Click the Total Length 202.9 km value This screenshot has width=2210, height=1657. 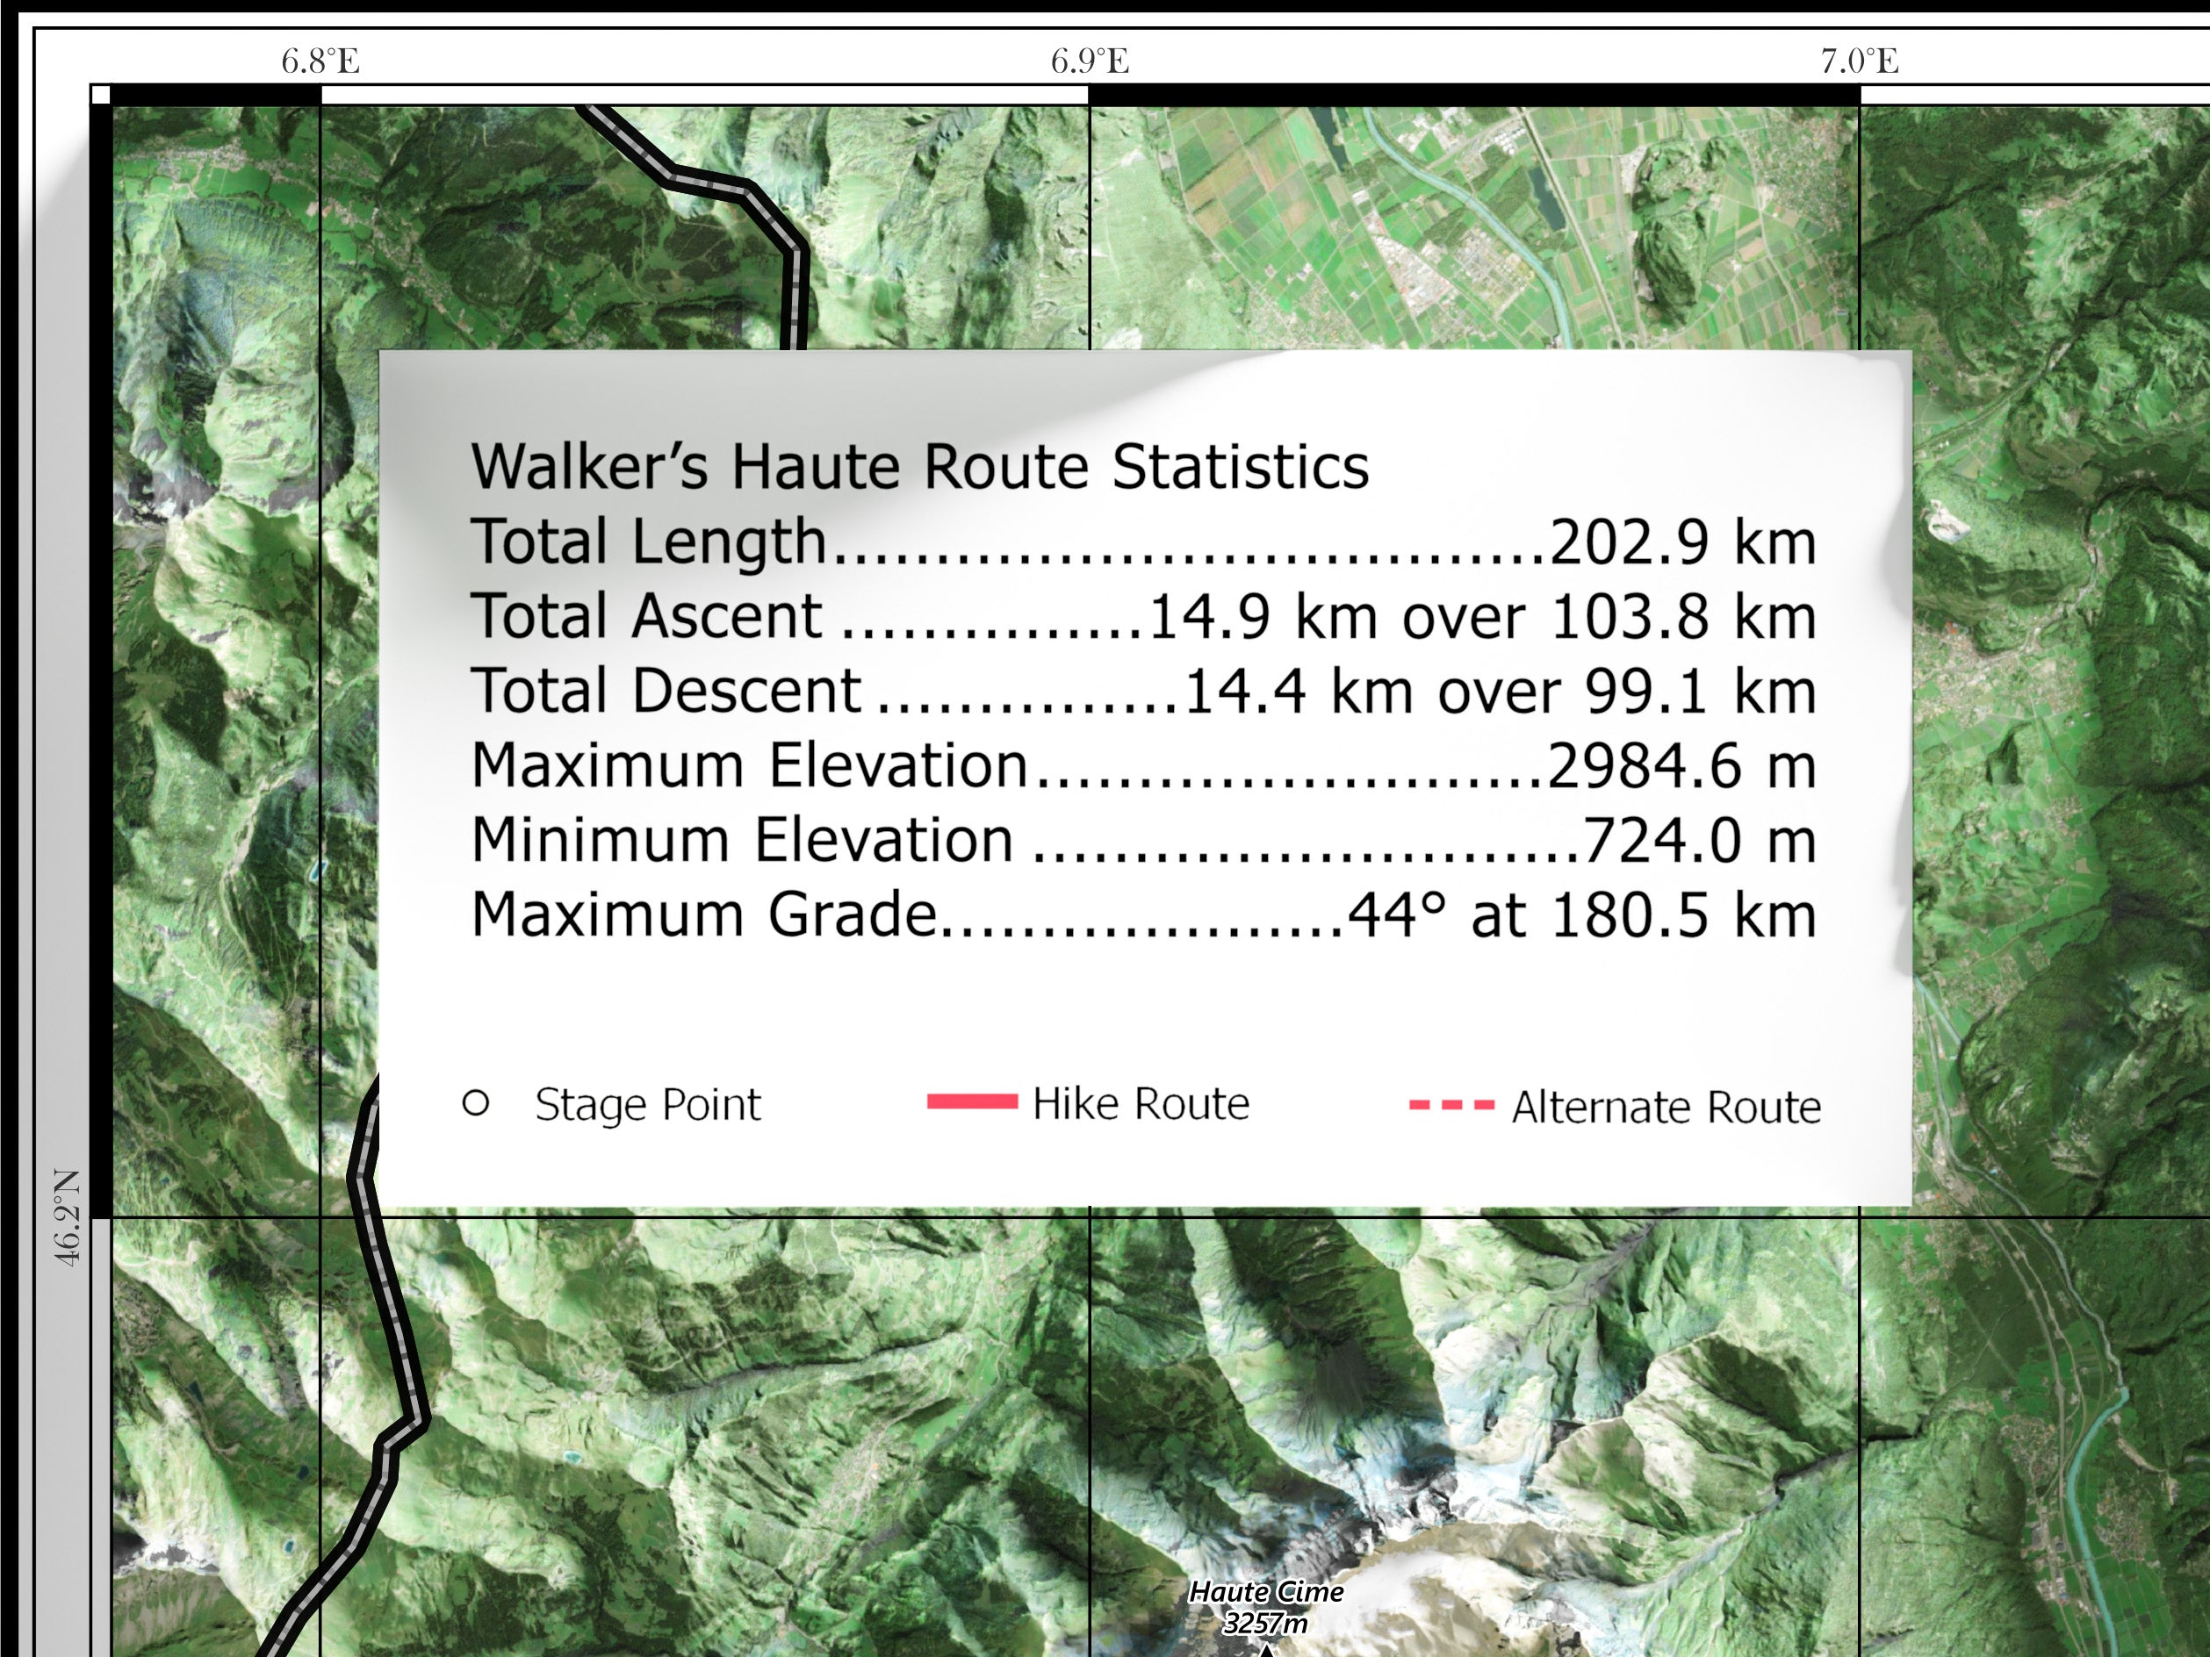(1681, 542)
